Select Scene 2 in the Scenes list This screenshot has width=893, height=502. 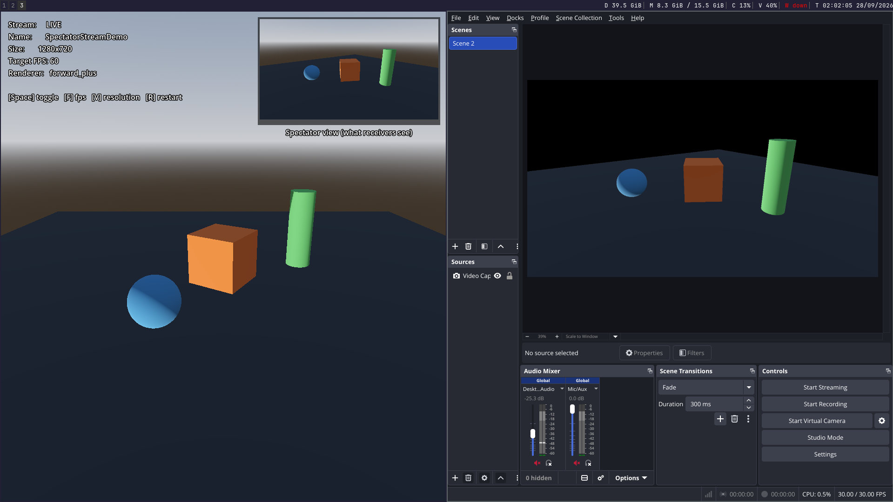[483, 43]
